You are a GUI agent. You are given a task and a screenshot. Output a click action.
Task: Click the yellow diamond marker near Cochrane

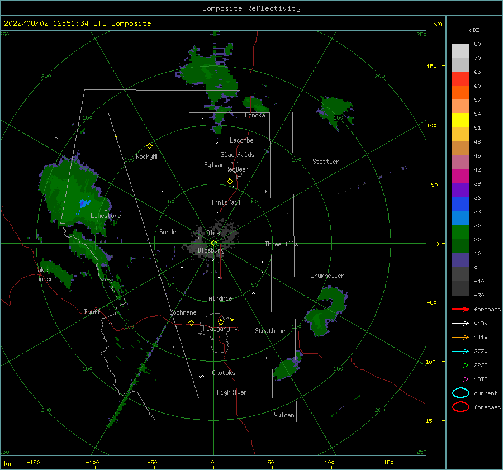(191, 323)
